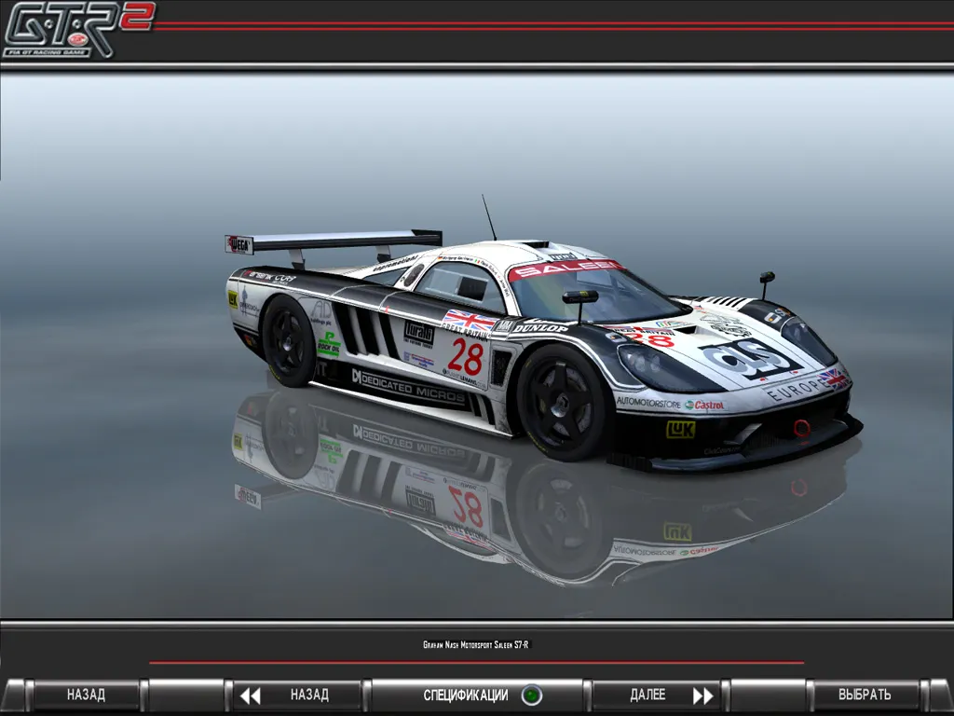Screen dimensions: 954x716
Task: Toggle the green specifications indicator light
Action: (531, 695)
